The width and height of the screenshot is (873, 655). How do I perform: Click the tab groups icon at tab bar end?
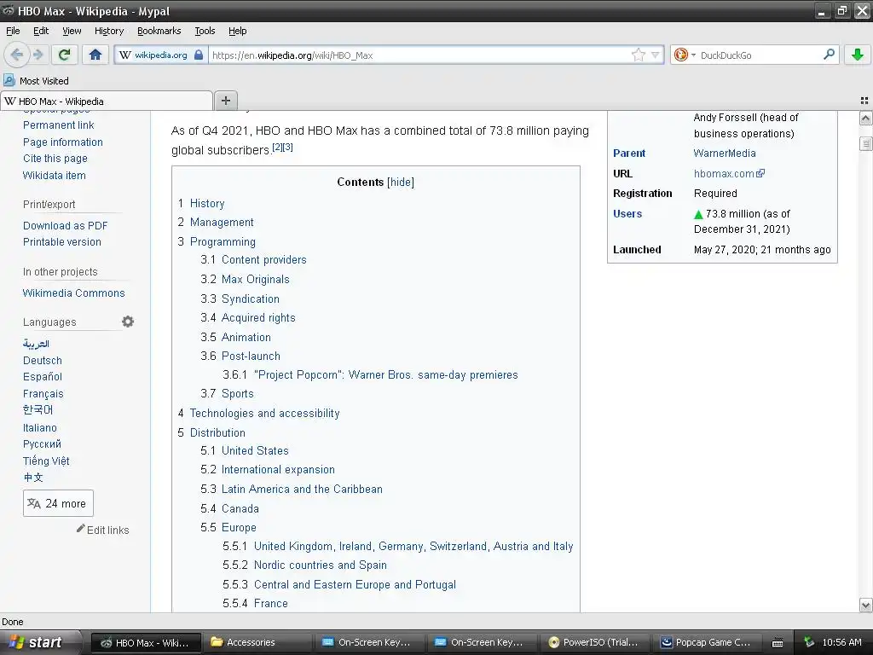point(864,101)
